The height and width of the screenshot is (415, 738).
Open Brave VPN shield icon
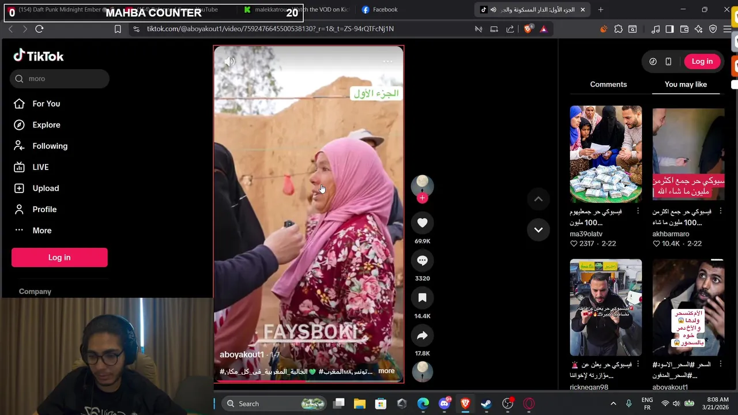(713, 29)
